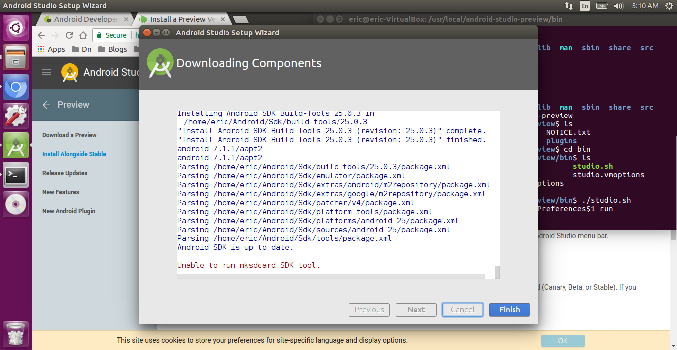
Task: Launch Chromium browser from launcher
Action: click(16, 87)
